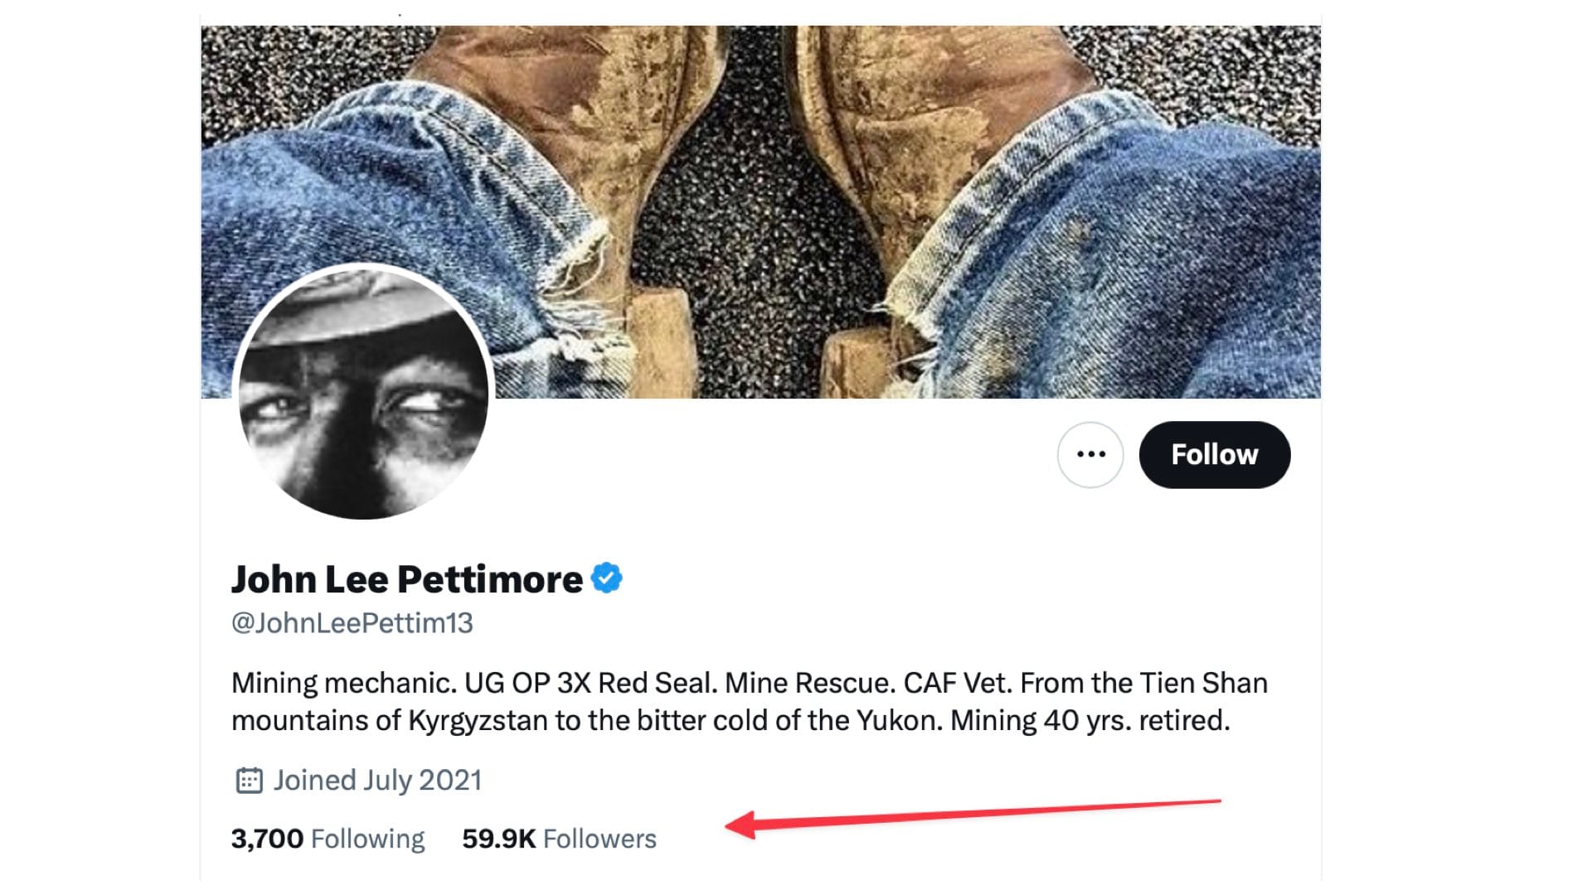Click the calendar icon beside join date

[249, 781]
